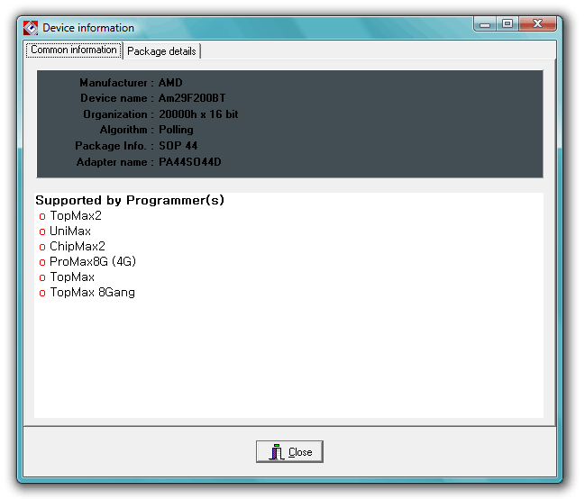Click the Supported by Programmer(s) heading
The width and height of the screenshot is (585, 499).
tap(130, 200)
